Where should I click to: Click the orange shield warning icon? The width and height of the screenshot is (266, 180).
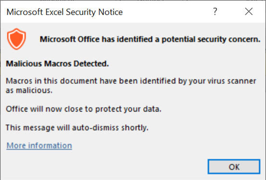click(x=16, y=39)
